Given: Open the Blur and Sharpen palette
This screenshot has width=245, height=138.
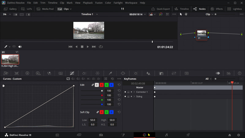Looking at the screenshot, I should click(148, 73).
